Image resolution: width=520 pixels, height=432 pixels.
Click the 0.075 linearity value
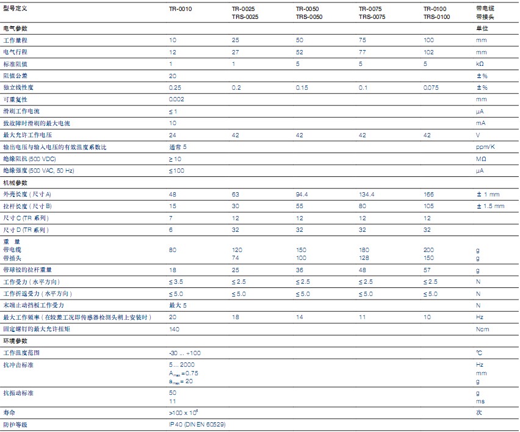(x=430, y=88)
